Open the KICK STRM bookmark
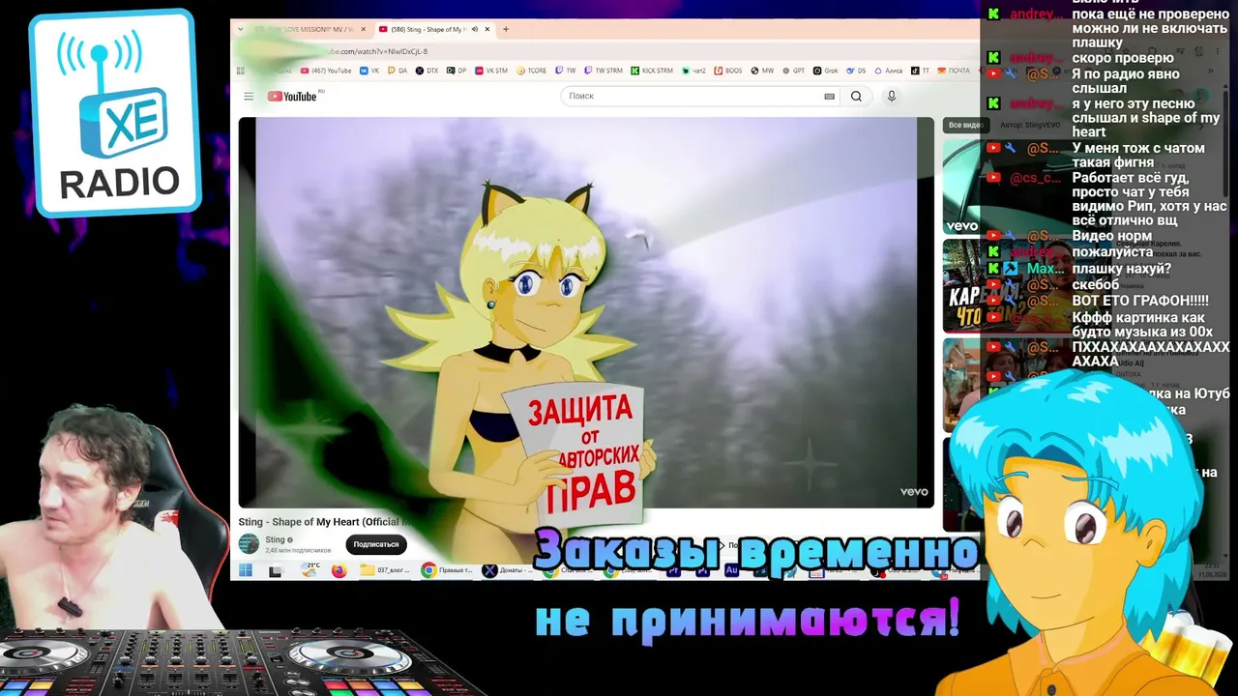1238x696 pixels. point(652,71)
